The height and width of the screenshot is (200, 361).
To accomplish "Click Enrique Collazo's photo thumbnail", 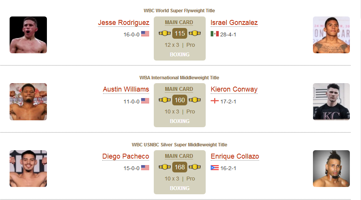I will 331,169.
